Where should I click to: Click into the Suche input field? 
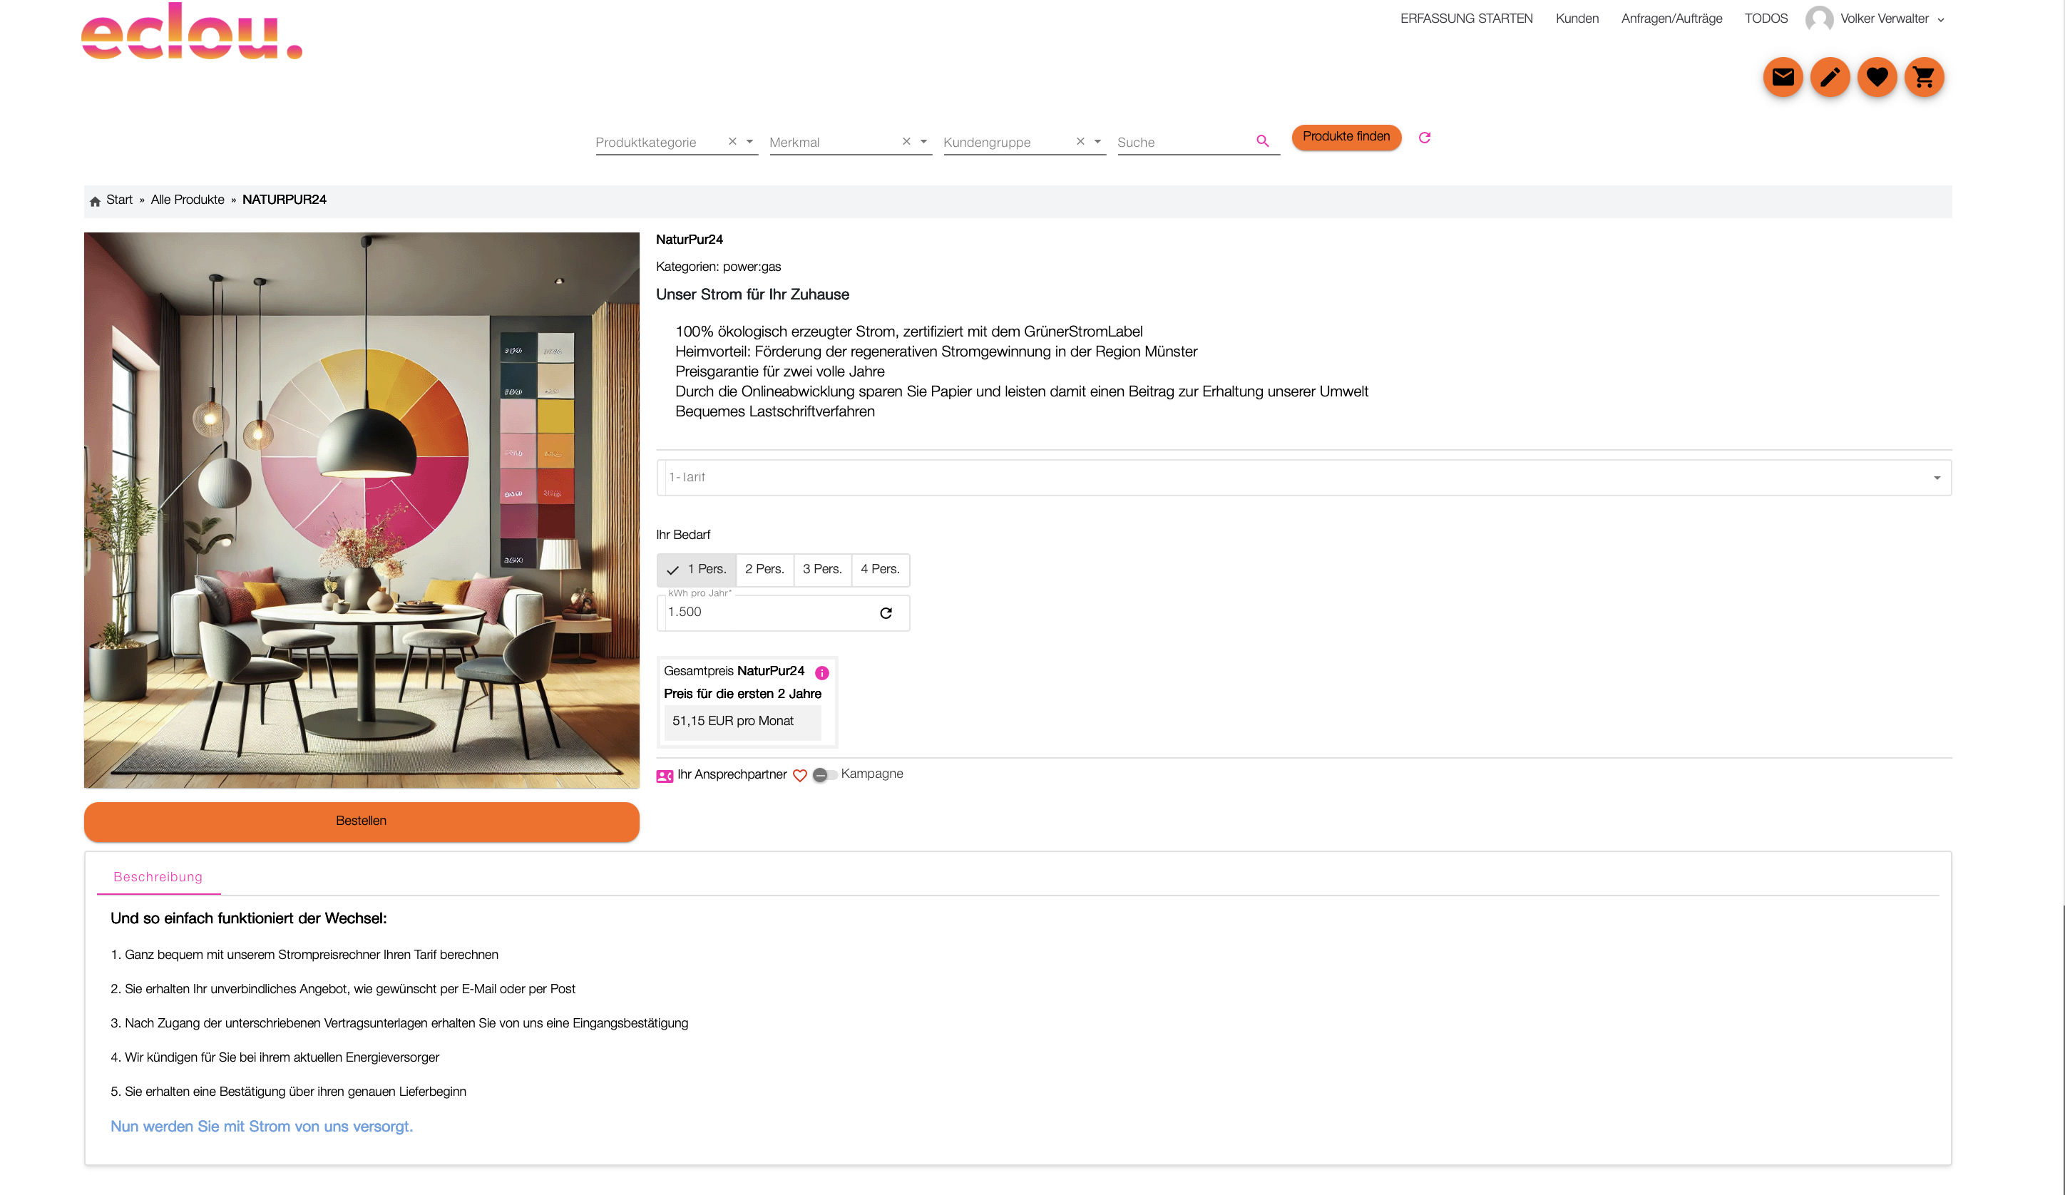tap(1184, 143)
